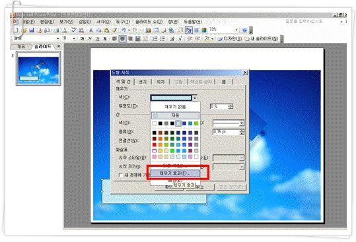Toggle Italic formatting icon
Screen dimensions: 356x242
click(90, 39)
